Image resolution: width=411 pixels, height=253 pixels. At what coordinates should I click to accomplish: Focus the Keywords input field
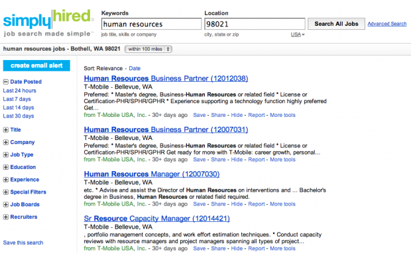coord(151,24)
